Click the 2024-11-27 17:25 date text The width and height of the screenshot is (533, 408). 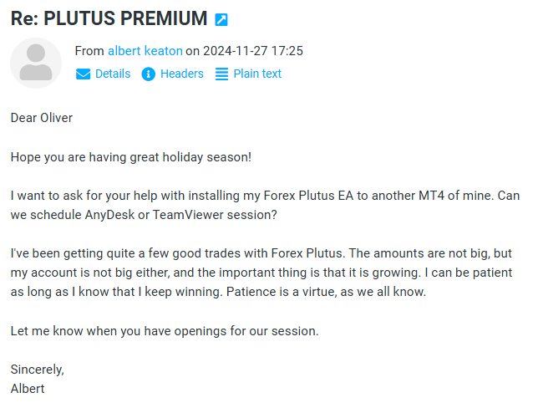(253, 51)
